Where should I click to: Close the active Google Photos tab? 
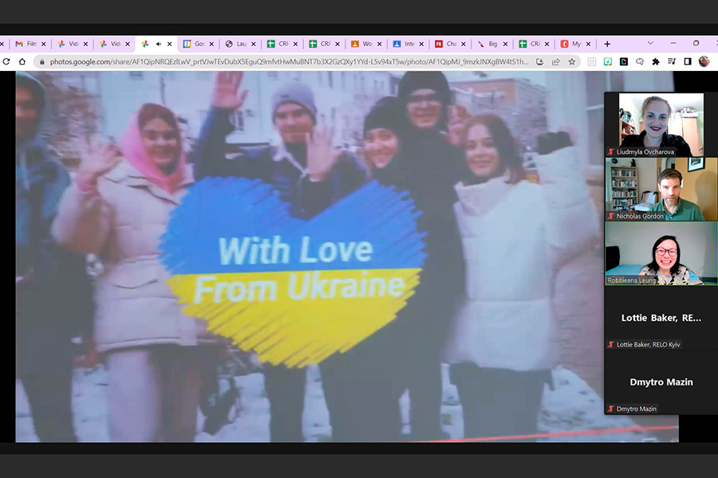(169, 44)
